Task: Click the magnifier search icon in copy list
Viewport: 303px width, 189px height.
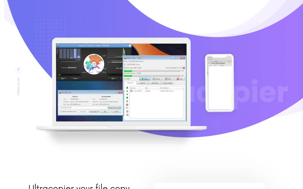Action: (x=127, y=108)
